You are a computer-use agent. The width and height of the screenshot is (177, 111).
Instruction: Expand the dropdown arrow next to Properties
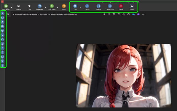[45, 7]
